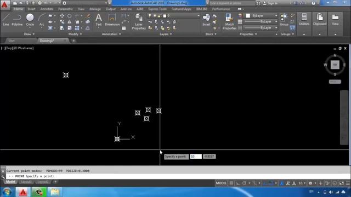351x197 pixels.
Task: Click the annotation scale 1:1 button
Action: tap(302, 183)
